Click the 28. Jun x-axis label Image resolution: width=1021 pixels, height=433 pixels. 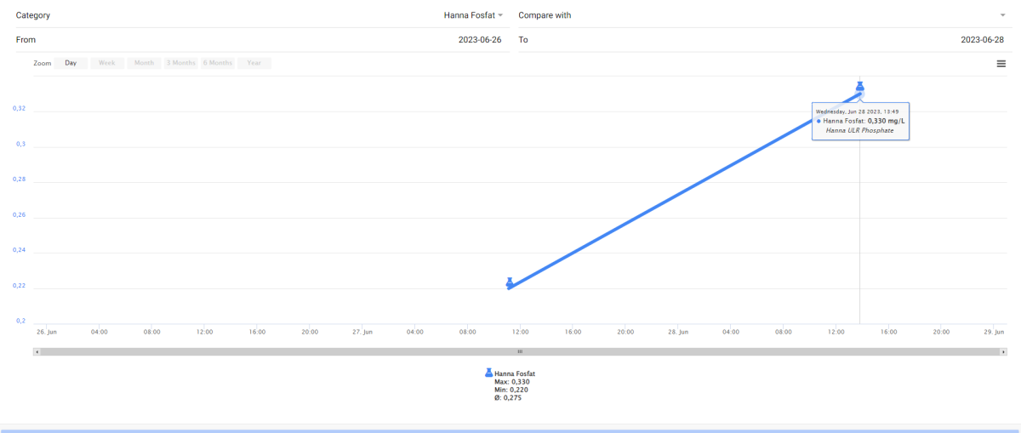point(678,332)
